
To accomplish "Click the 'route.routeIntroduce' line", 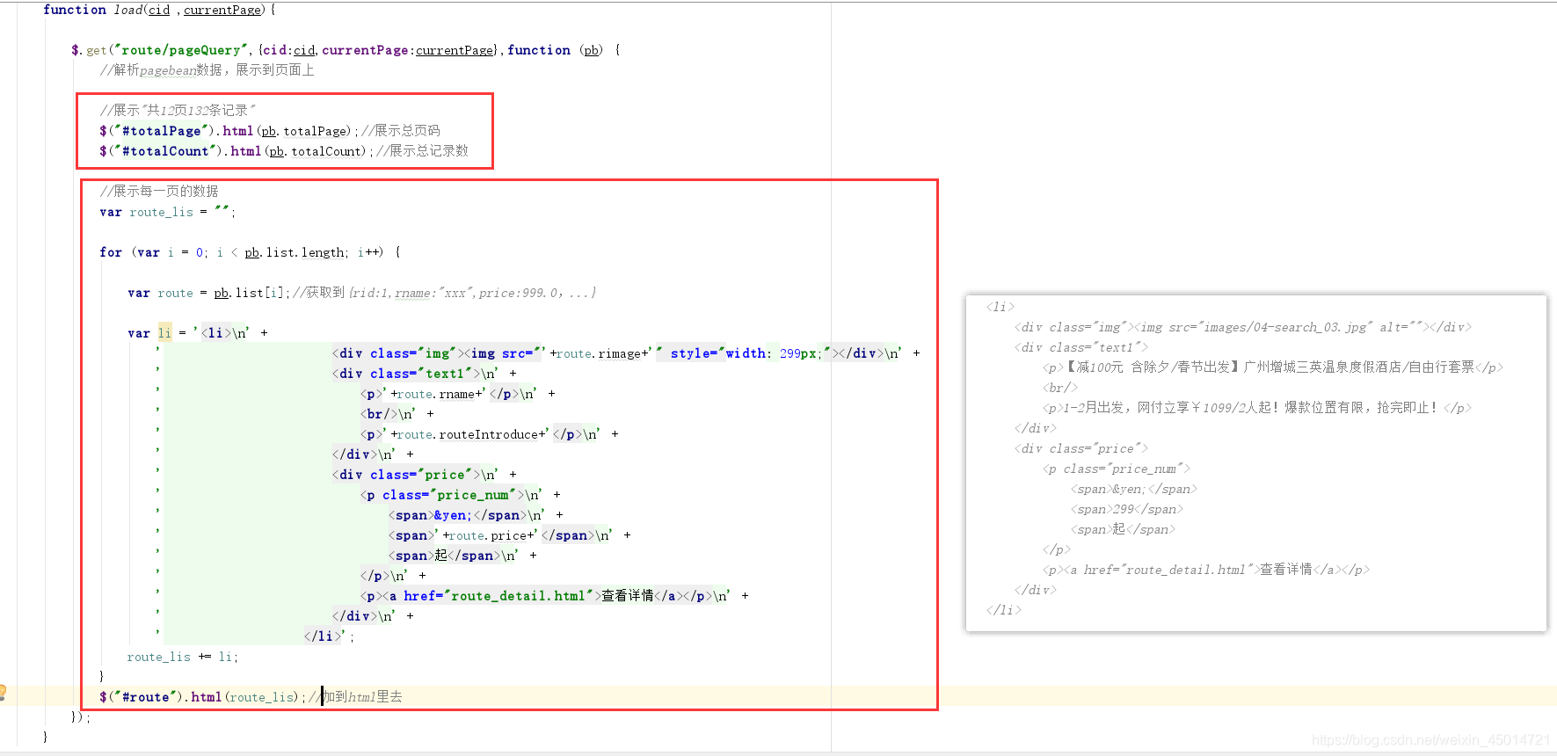I will coord(489,434).
